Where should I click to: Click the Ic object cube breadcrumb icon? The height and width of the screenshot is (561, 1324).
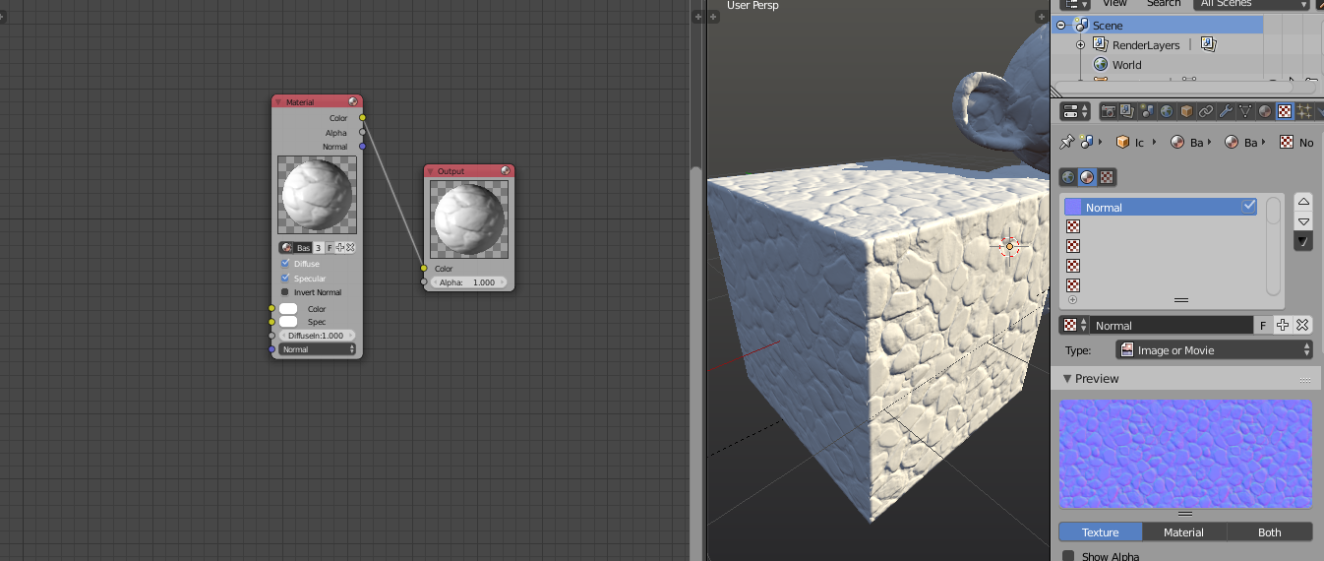[1122, 142]
